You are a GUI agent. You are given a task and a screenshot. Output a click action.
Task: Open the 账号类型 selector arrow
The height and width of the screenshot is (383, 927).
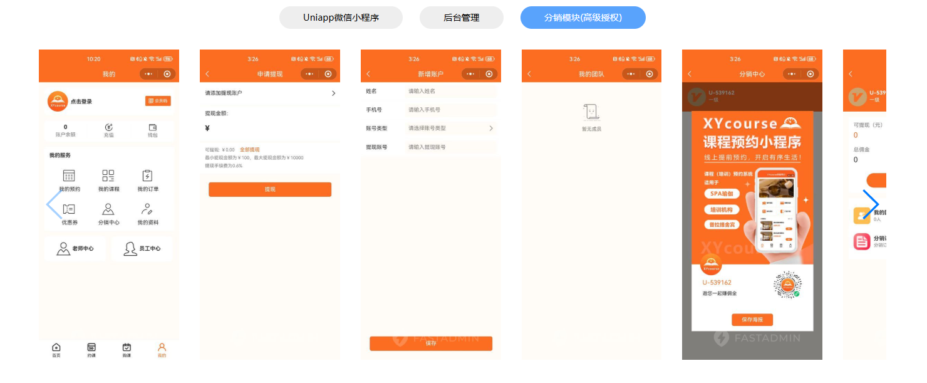click(x=491, y=128)
